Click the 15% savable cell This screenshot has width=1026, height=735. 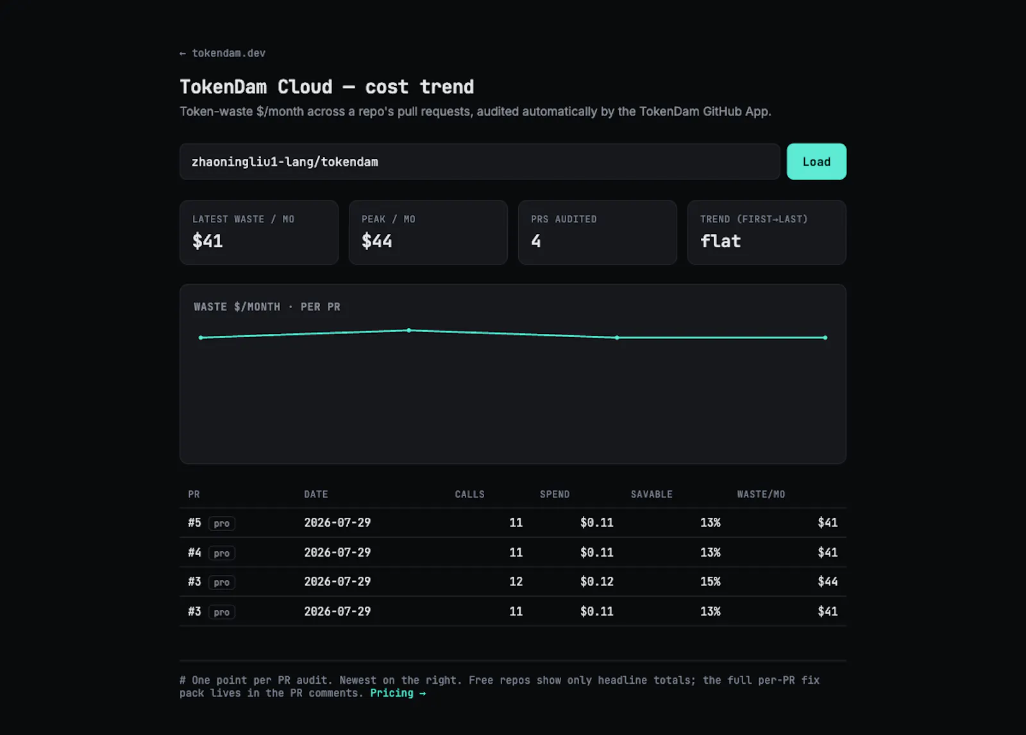711,582
